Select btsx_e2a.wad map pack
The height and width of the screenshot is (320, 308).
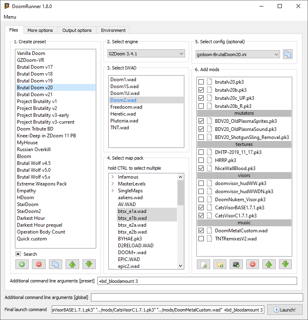[x=147, y=225]
